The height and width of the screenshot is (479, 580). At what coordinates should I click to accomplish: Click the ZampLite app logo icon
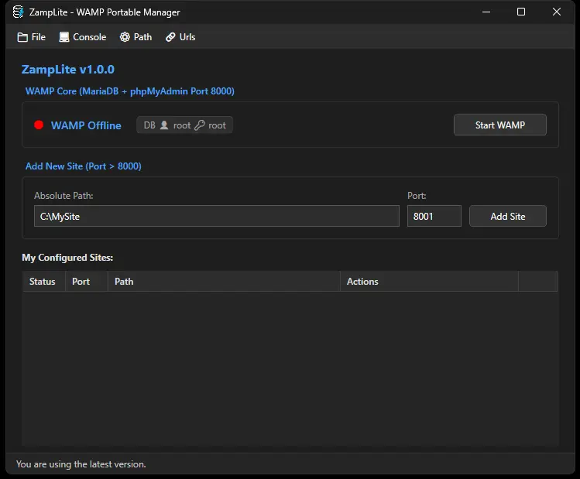tap(18, 12)
